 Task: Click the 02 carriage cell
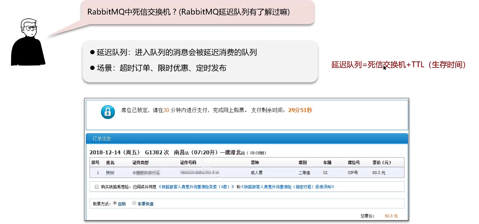pos(325,173)
